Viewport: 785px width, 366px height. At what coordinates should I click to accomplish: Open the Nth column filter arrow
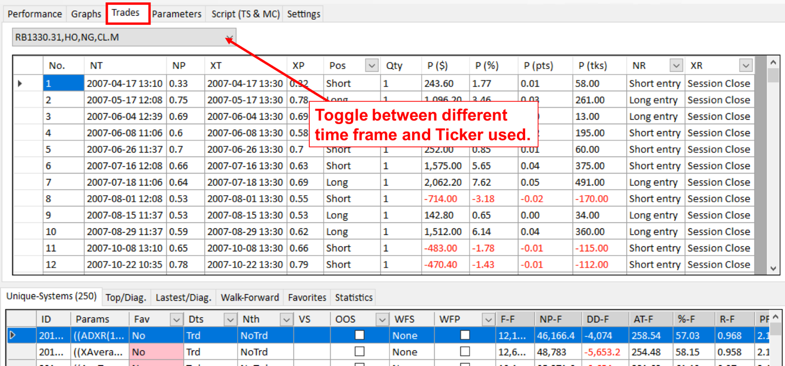pos(286,319)
